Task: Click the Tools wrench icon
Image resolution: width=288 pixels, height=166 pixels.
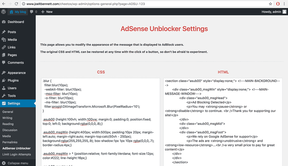Action: [4, 96]
